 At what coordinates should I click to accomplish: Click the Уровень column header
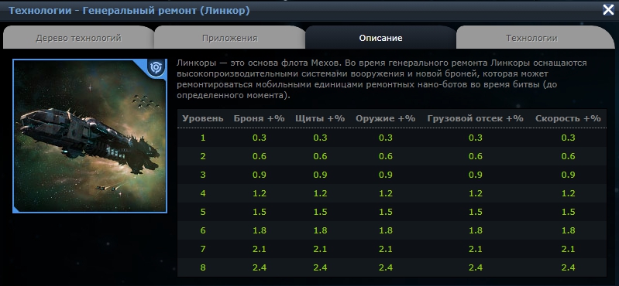click(202, 118)
